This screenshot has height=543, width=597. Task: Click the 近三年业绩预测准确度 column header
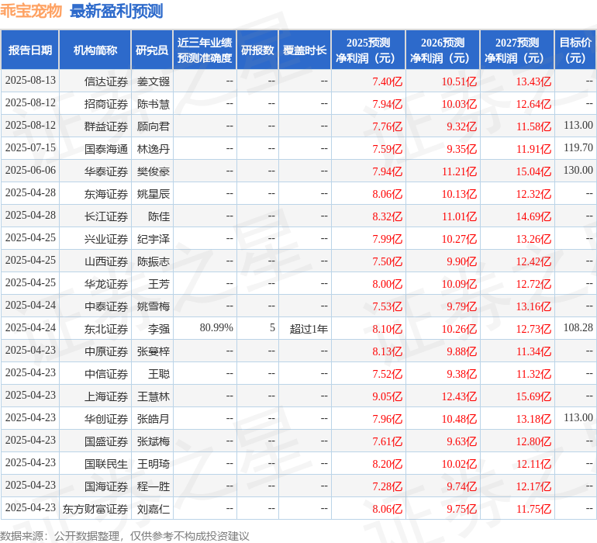click(x=204, y=50)
